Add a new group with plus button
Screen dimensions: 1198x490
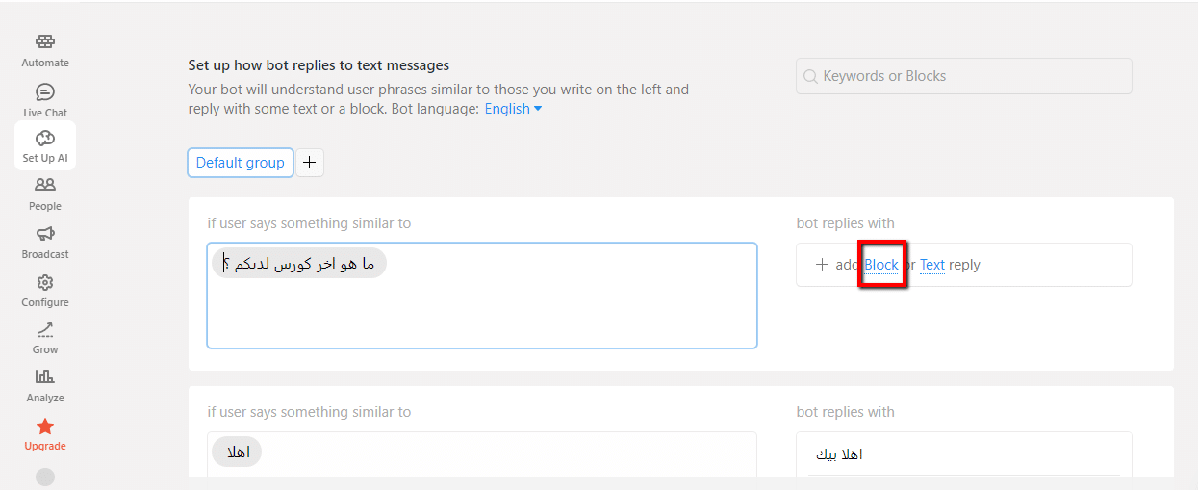(x=309, y=163)
